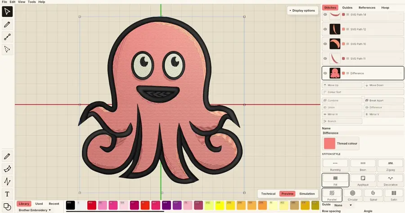Click the Difference operation button

point(383,107)
